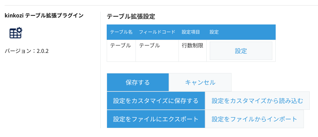Select the 設定 column header

[x=214, y=32]
